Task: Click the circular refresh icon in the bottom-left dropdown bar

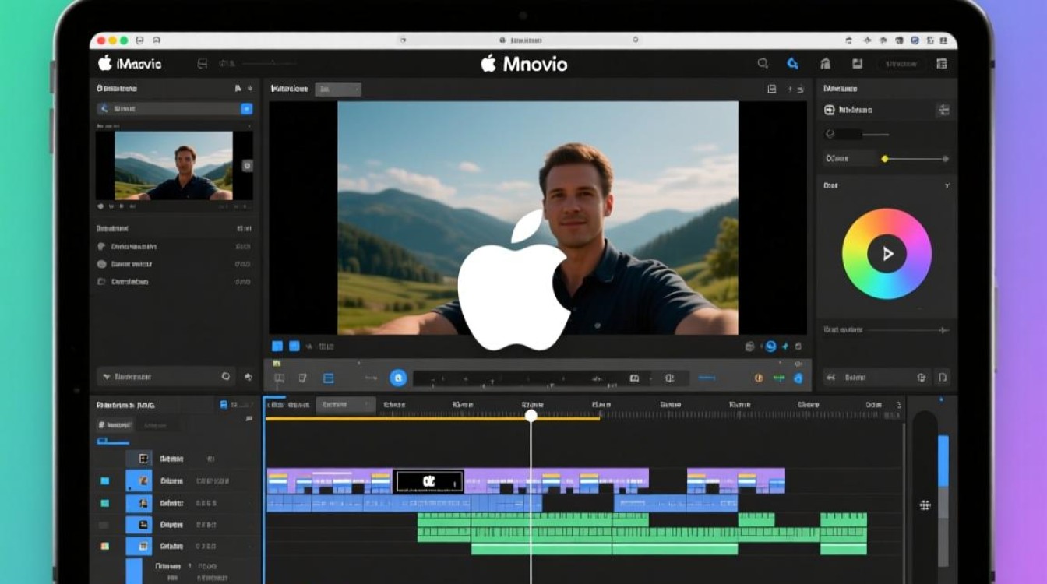Action: 226,377
